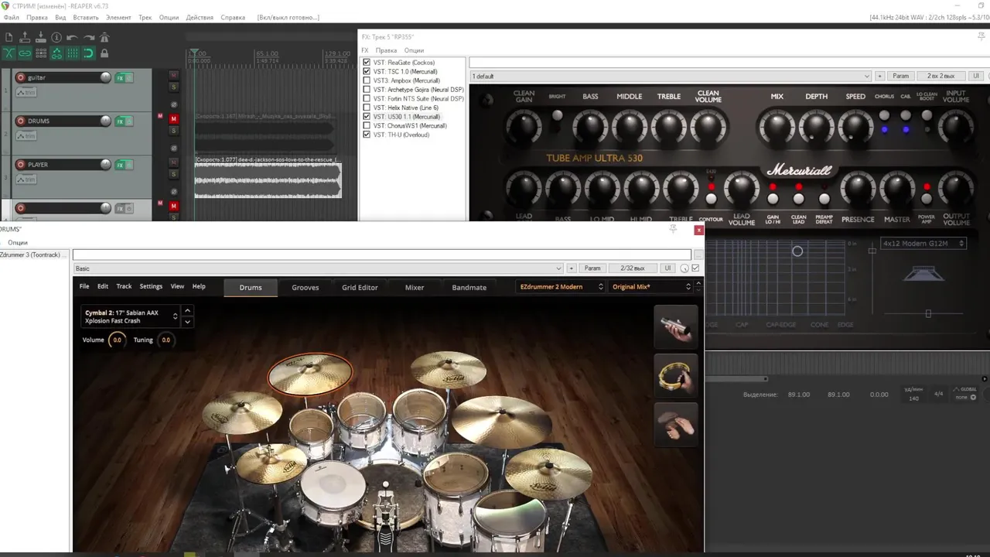Toggle the locking padlock icon
Viewport: 990px width, 557px height.
[104, 53]
